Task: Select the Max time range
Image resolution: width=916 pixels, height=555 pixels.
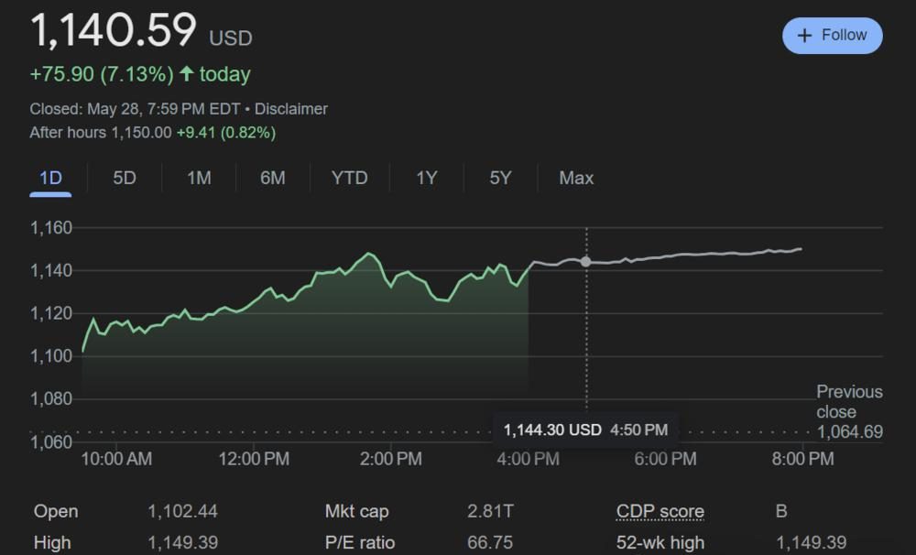Action: pos(576,178)
